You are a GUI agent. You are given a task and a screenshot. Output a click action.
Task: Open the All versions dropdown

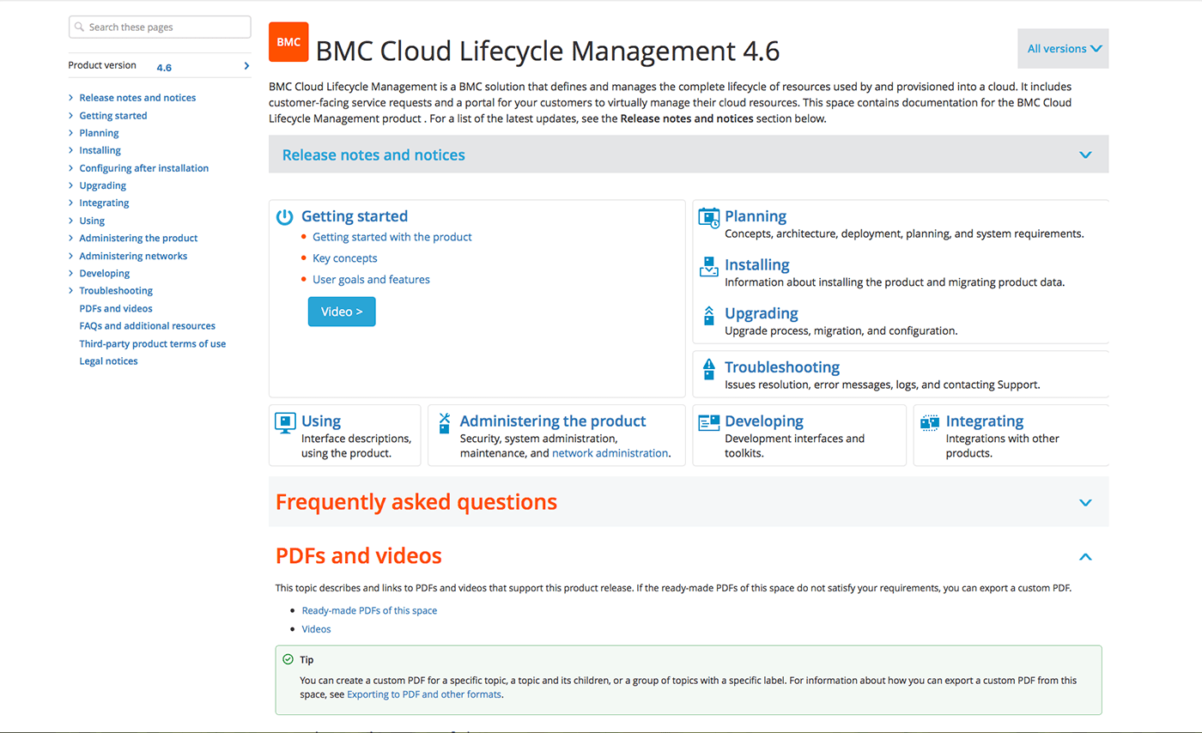click(x=1063, y=48)
